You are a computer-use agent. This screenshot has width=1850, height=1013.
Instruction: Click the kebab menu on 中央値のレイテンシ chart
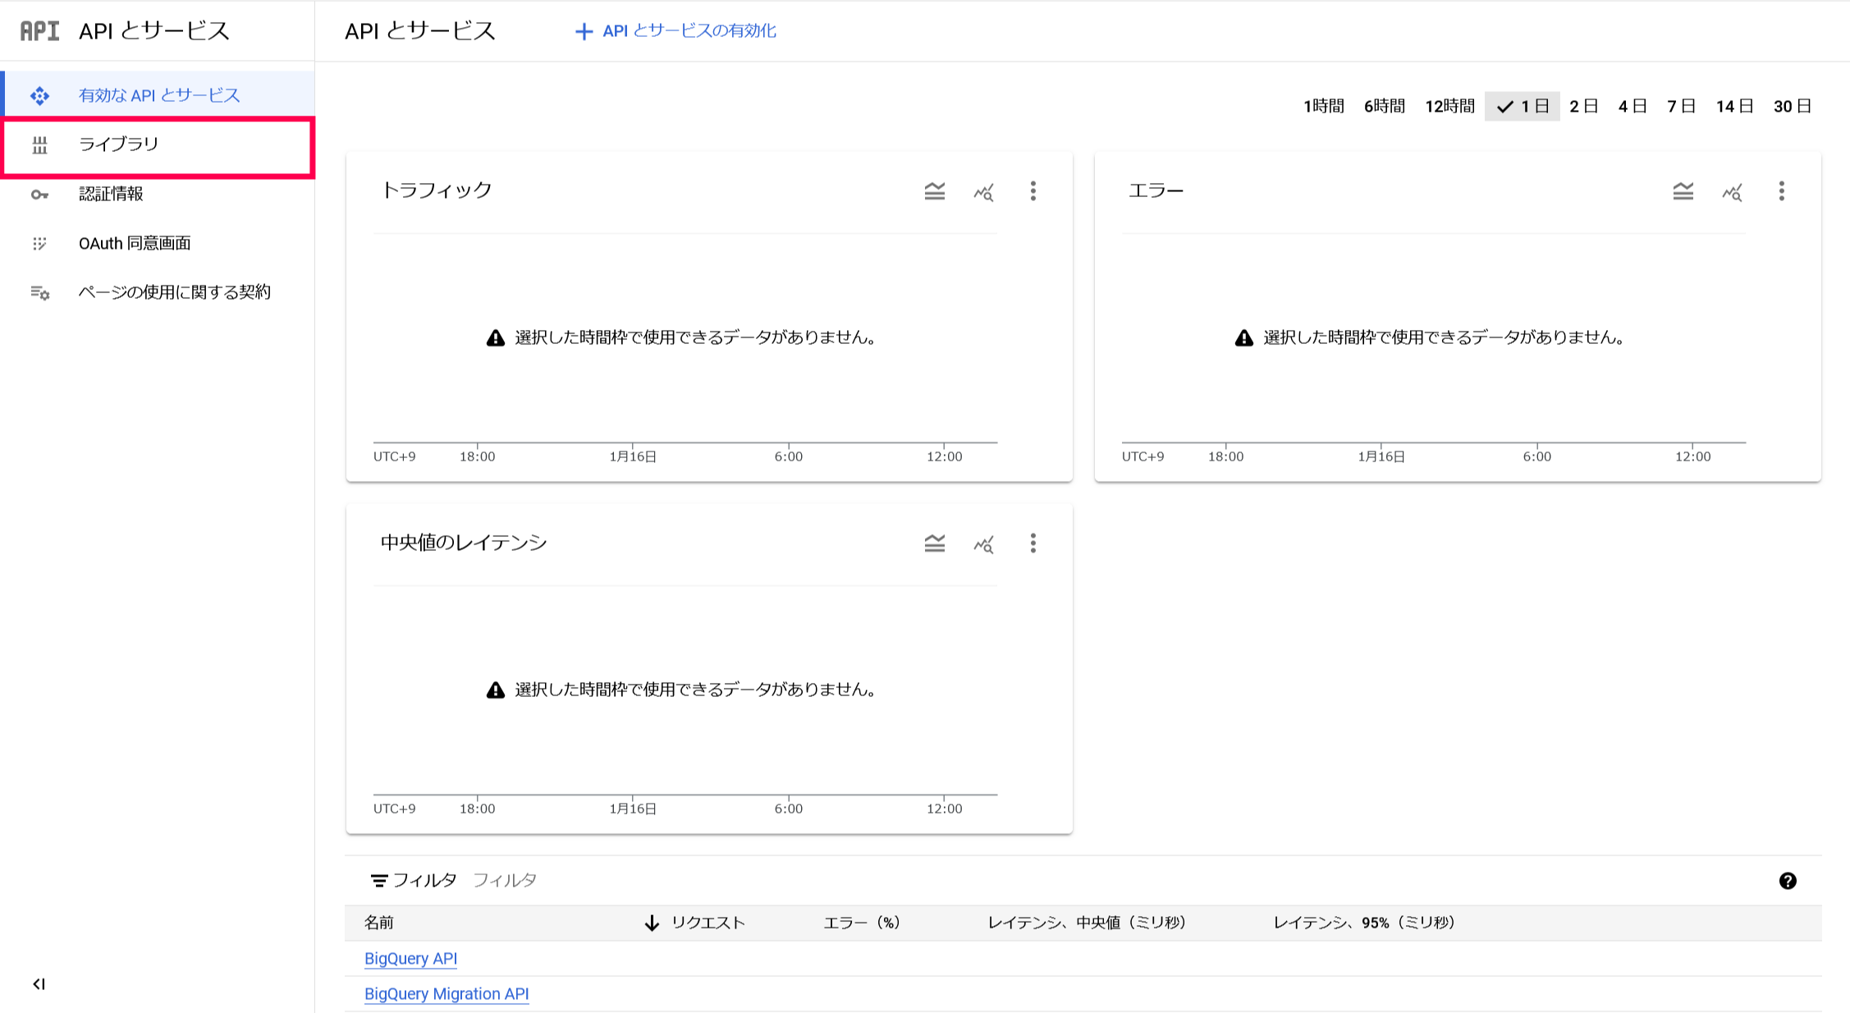point(1033,543)
